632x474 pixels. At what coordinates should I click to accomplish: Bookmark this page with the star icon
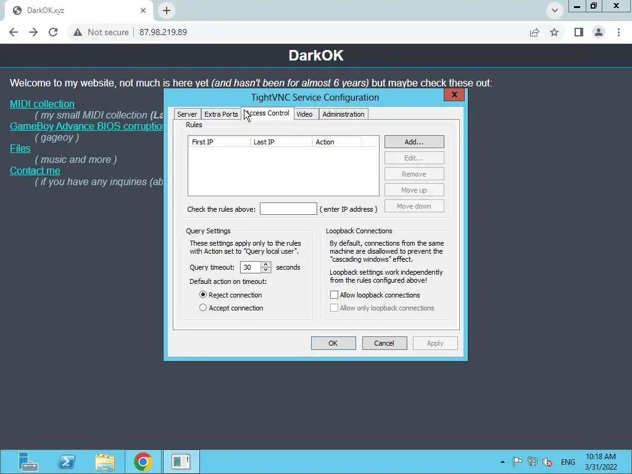(x=554, y=32)
